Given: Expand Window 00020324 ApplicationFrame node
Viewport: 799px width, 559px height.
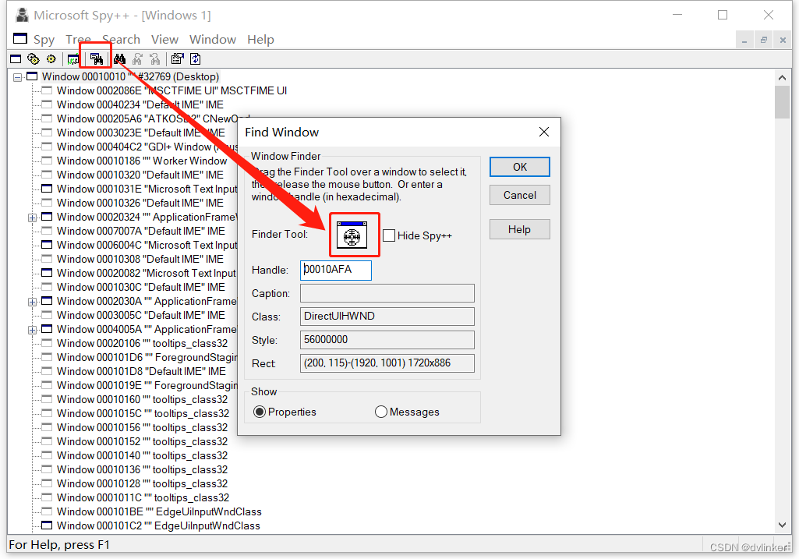Looking at the screenshot, I should coord(32,218).
